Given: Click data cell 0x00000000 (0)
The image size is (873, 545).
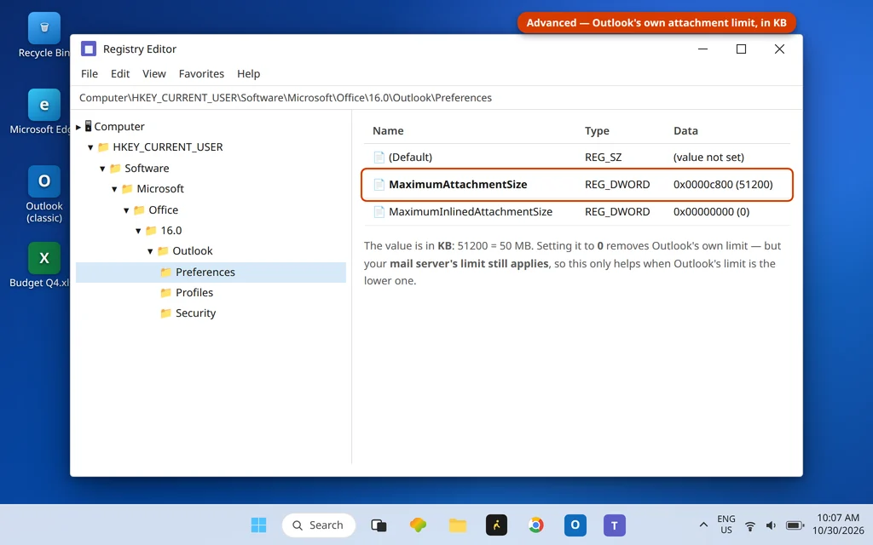Looking at the screenshot, I should tap(711, 212).
